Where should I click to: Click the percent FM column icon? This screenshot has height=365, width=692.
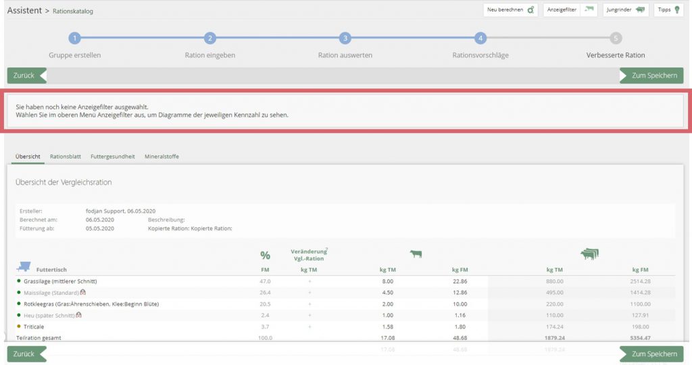point(265,255)
